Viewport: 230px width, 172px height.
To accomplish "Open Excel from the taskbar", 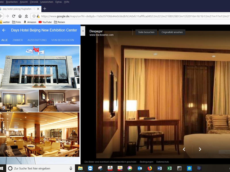I will [x=170, y=168].
